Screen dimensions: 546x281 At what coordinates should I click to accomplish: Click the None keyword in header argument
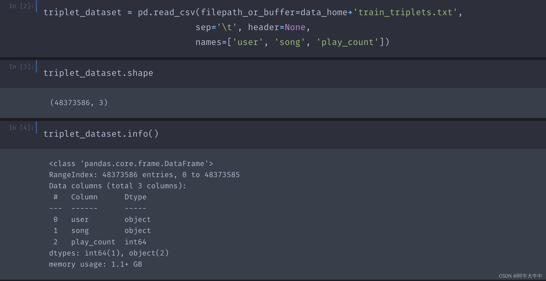[x=295, y=27]
